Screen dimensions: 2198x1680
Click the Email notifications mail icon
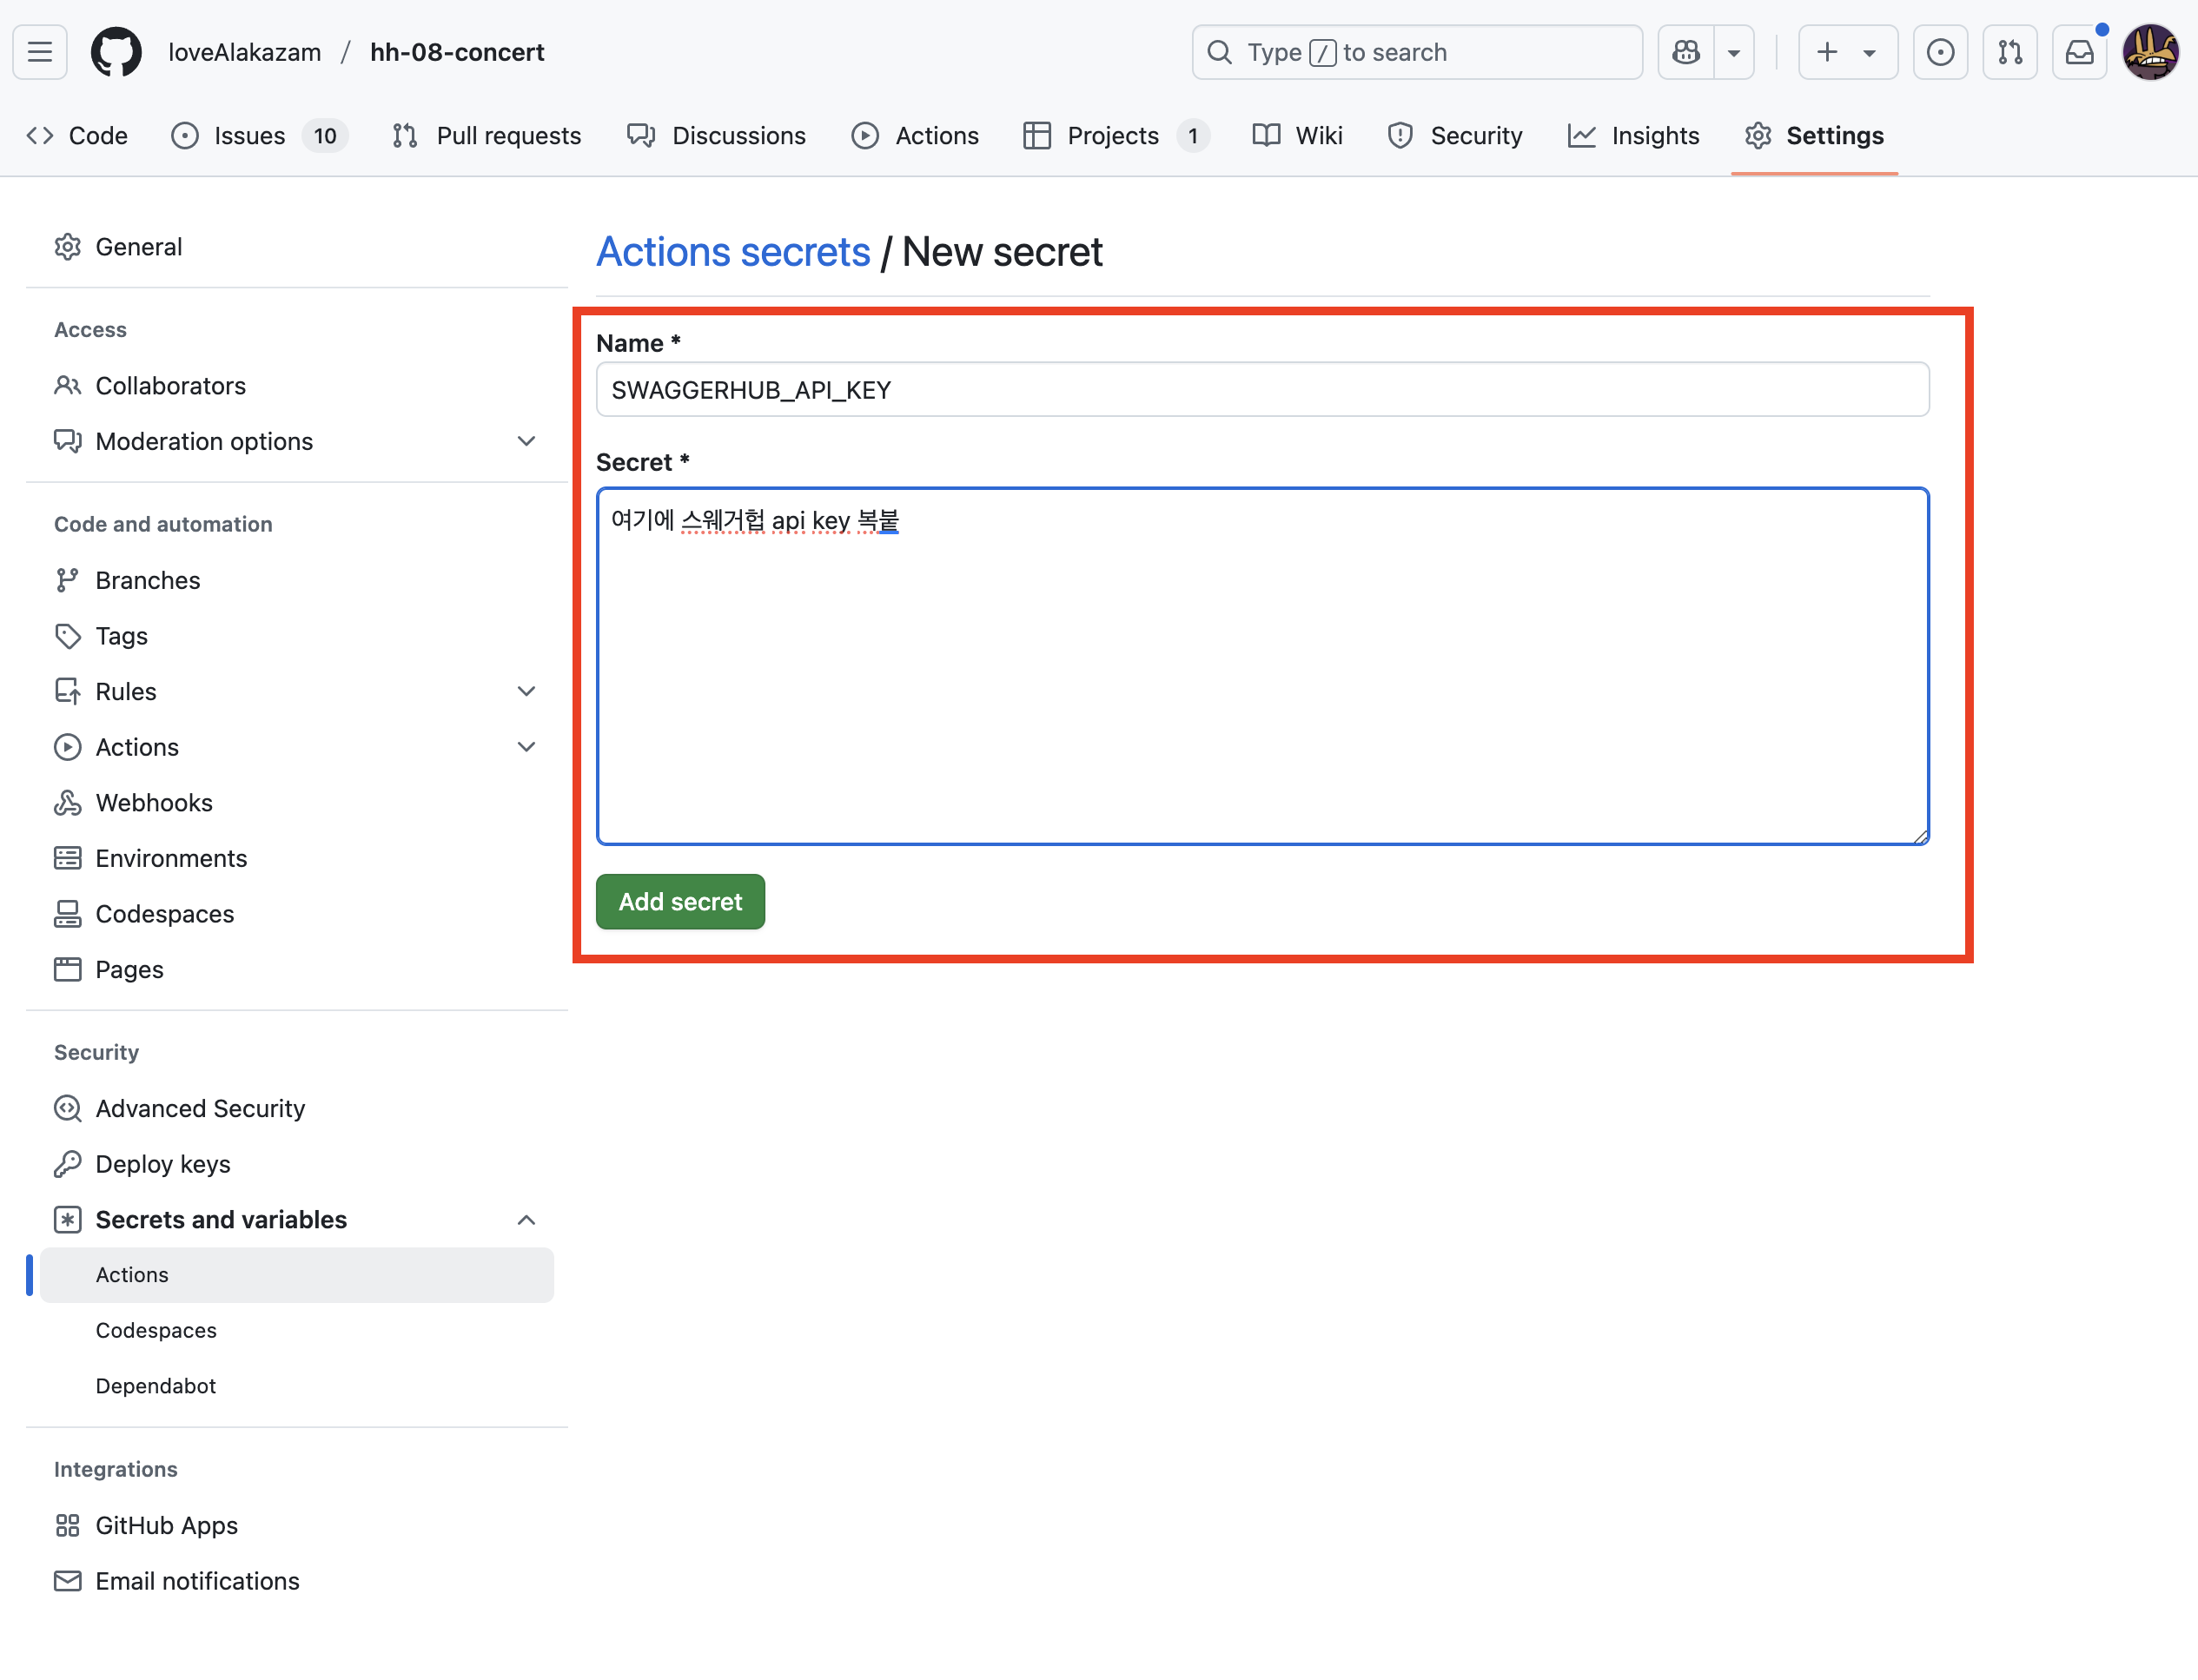(68, 1581)
